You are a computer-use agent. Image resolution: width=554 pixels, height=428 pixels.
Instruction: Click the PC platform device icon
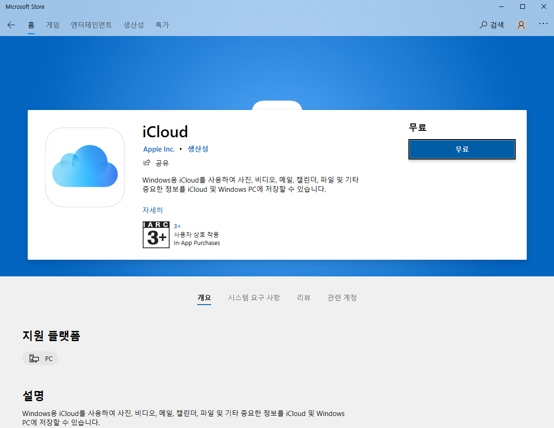tap(34, 358)
